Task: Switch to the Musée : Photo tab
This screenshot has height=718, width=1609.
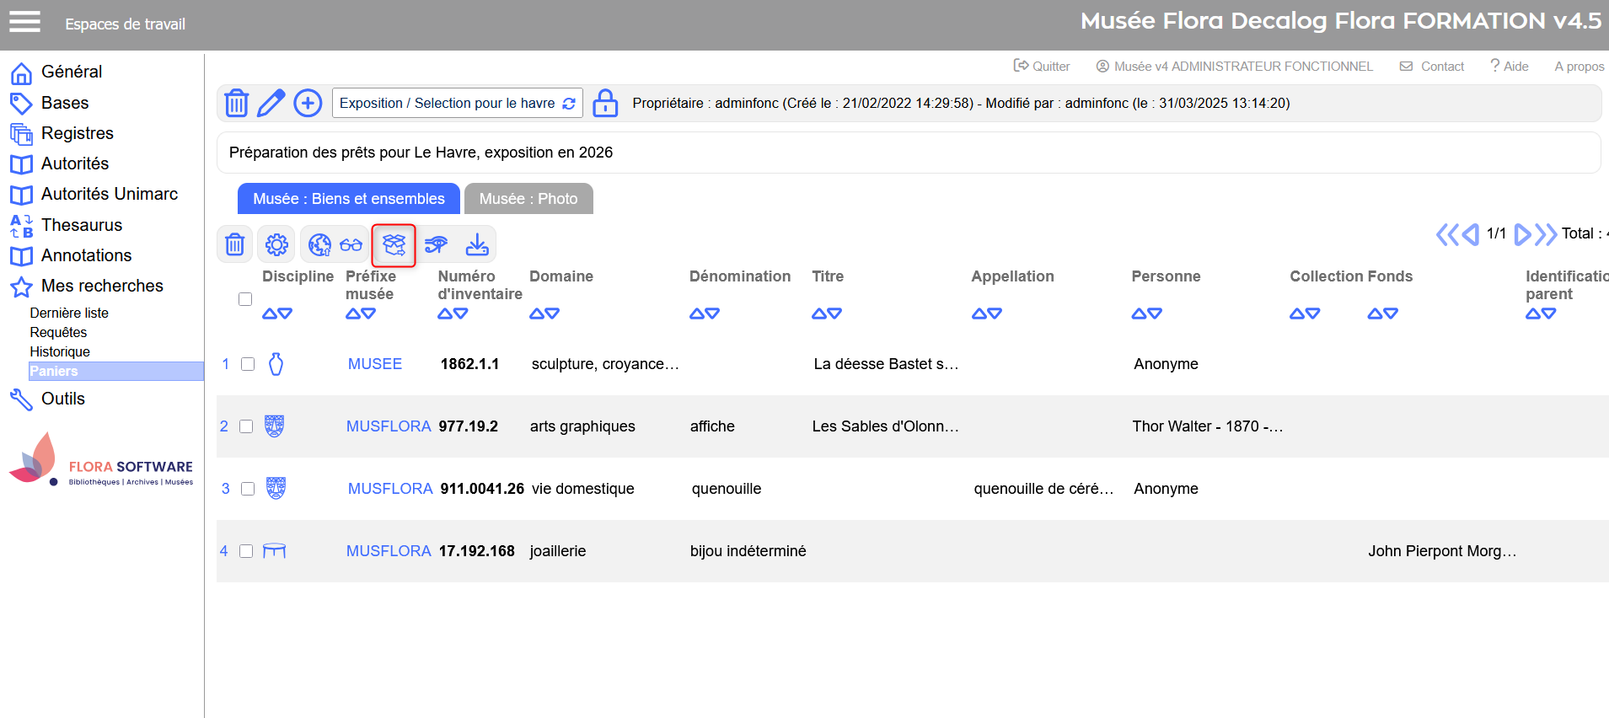Action: coord(528,199)
